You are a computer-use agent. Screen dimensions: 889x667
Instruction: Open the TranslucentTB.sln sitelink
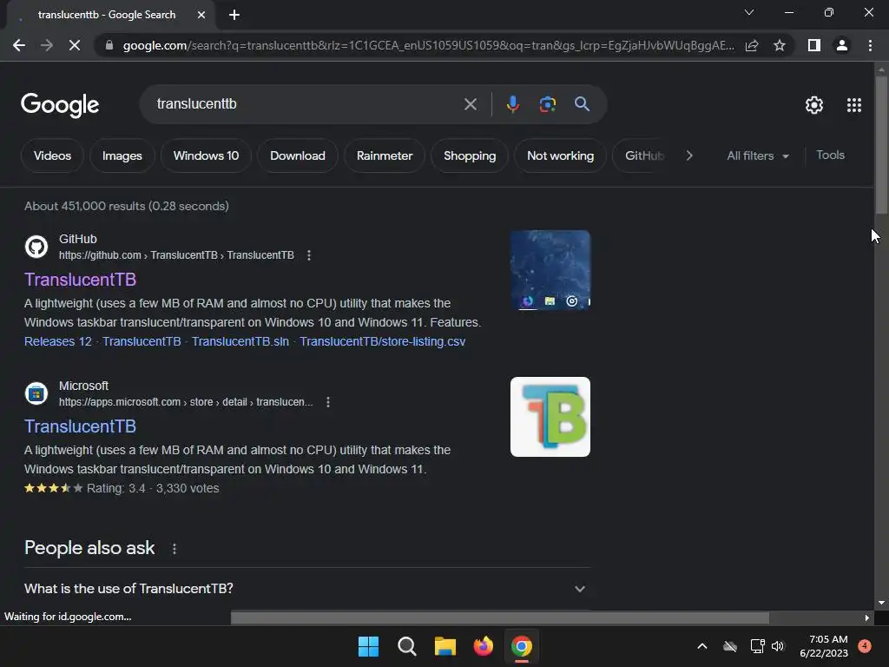tap(240, 341)
